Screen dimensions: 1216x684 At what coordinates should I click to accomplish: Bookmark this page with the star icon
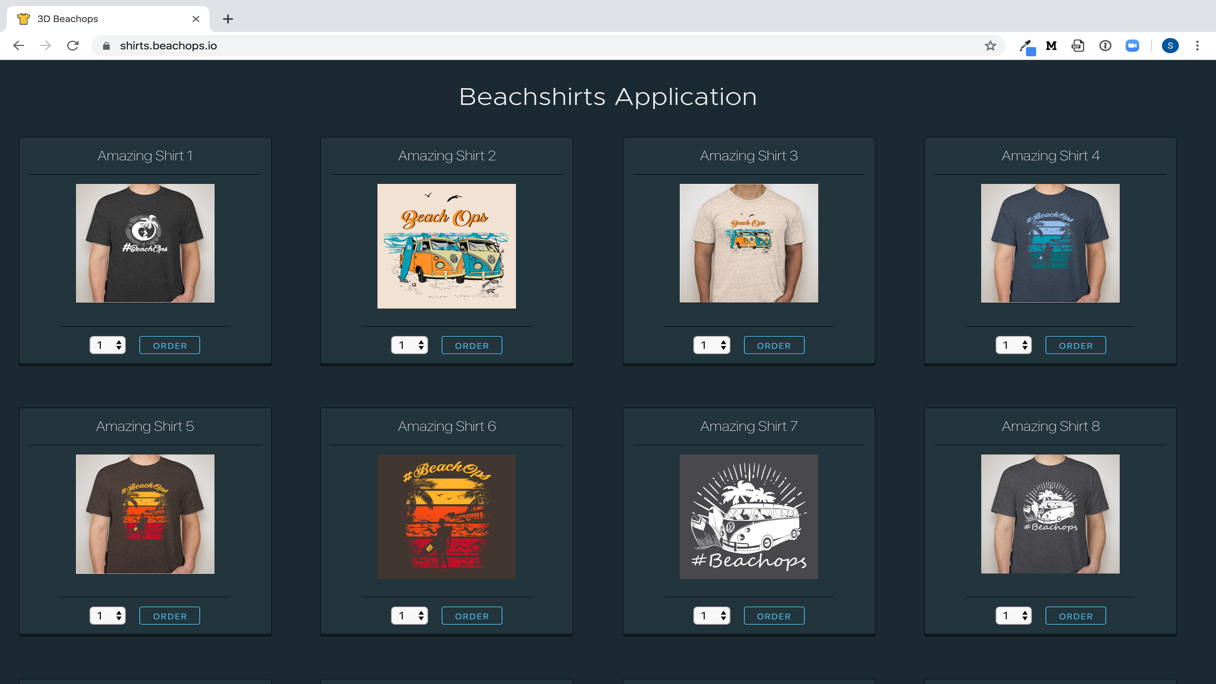pyautogui.click(x=991, y=45)
